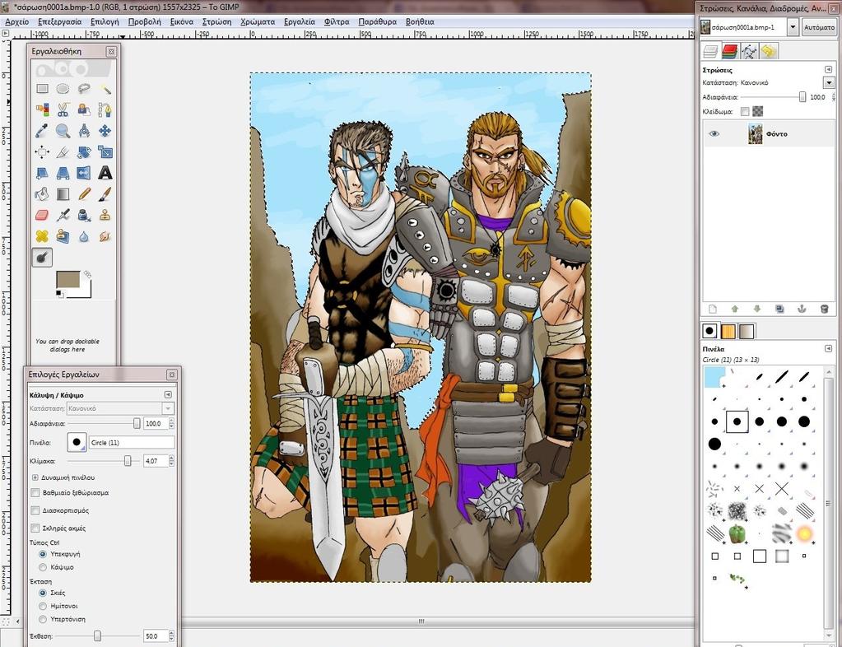Choose the Υπερτόνιση radio button
The width and height of the screenshot is (842, 647).
pyautogui.click(x=43, y=619)
